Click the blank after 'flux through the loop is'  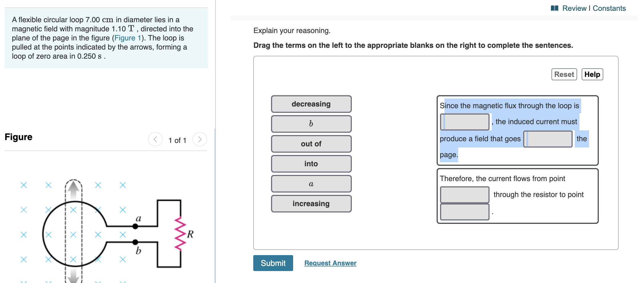point(464,122)
